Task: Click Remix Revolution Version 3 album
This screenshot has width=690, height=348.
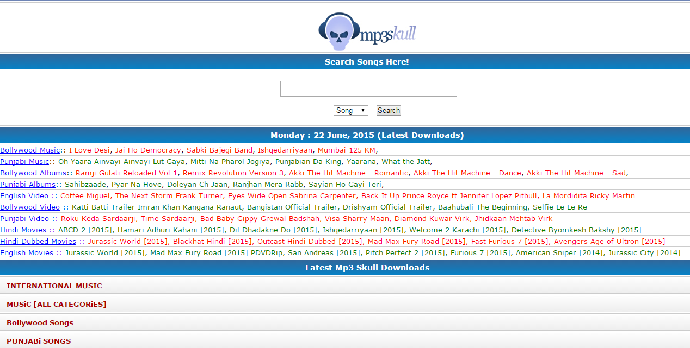Action: 233,173
